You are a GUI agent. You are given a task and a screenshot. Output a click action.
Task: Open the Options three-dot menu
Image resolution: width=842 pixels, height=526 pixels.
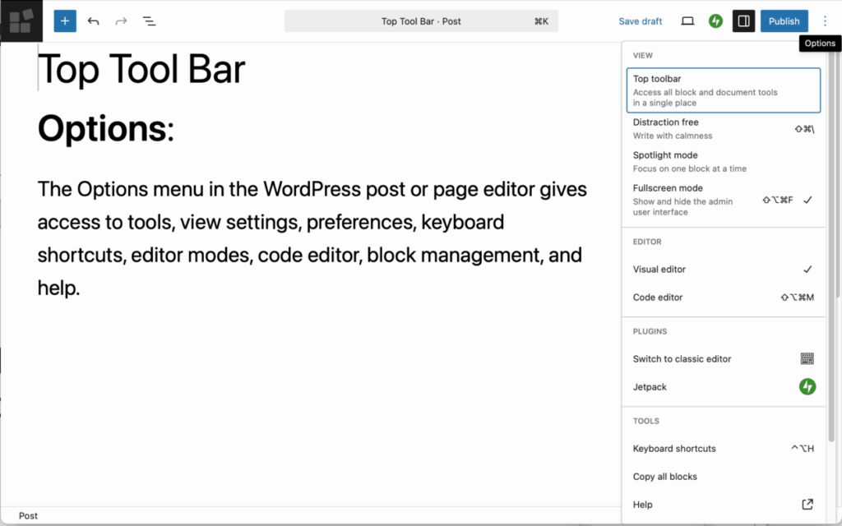click(x=825, y=21)
